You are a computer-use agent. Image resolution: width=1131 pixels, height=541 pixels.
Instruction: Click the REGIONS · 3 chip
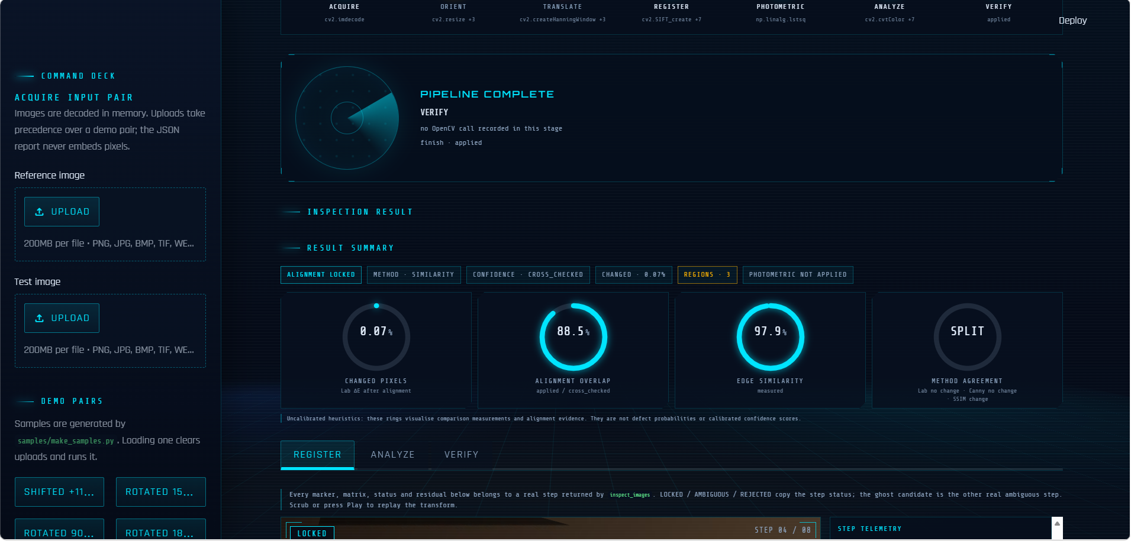tap(707, 275)
